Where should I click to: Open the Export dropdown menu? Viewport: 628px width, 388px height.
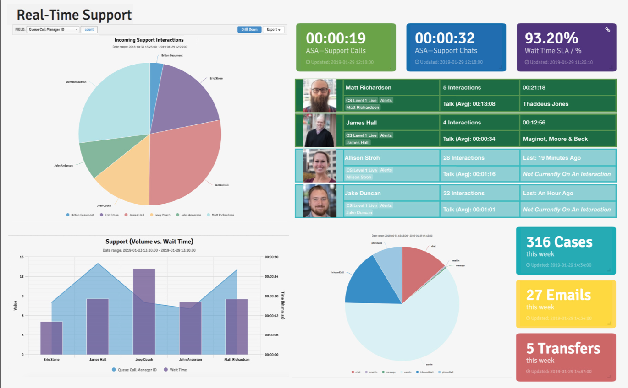click(x=274, y=29)
